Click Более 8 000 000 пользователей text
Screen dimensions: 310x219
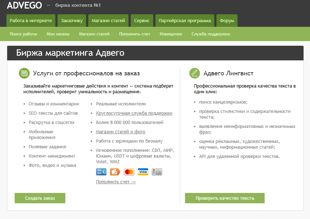(x=130, y=123)
